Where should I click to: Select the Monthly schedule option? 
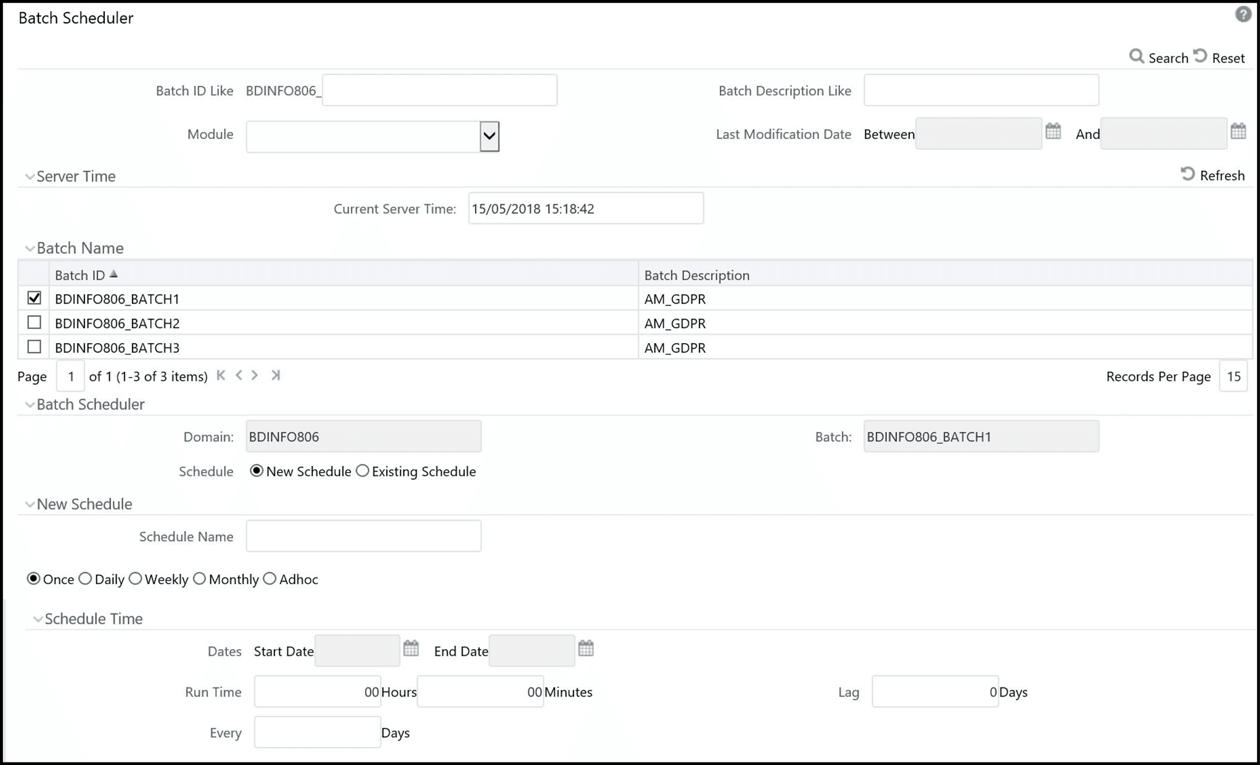tap(199, 579)
